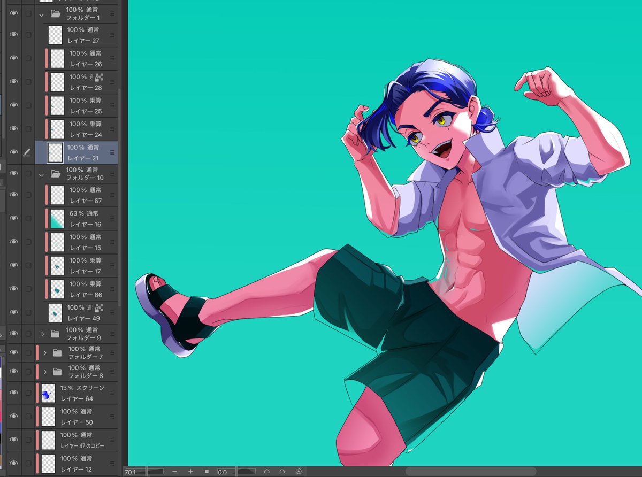Rotate canvas right with the clockwise arrow
The image size is (642, 477).
point(282,472)
